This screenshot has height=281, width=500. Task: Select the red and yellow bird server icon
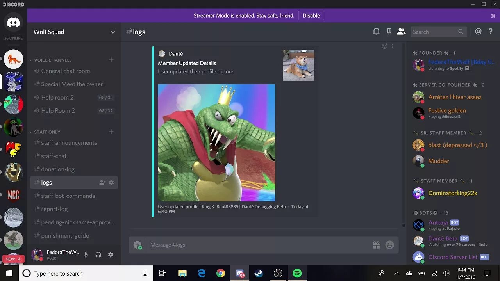(x=14, y=150)
